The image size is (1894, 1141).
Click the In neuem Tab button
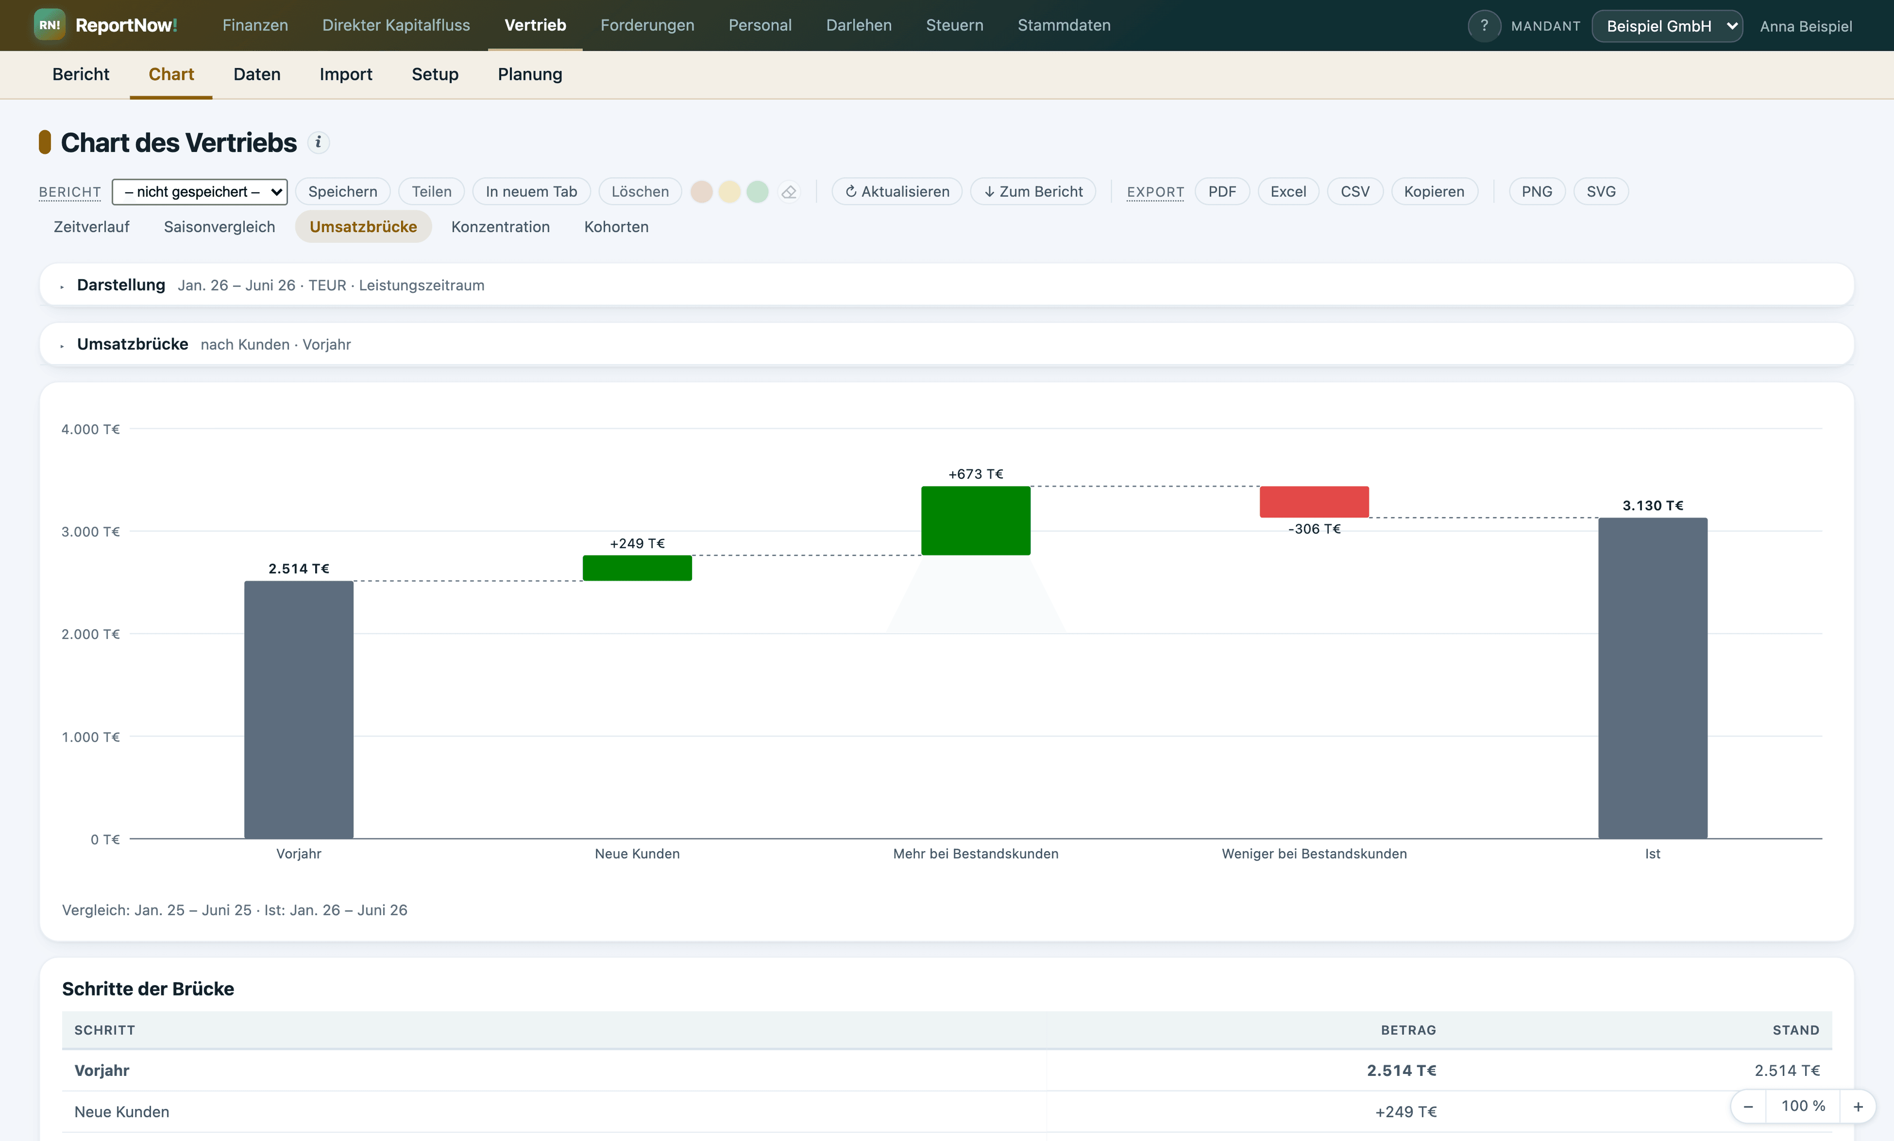point(531,191)
